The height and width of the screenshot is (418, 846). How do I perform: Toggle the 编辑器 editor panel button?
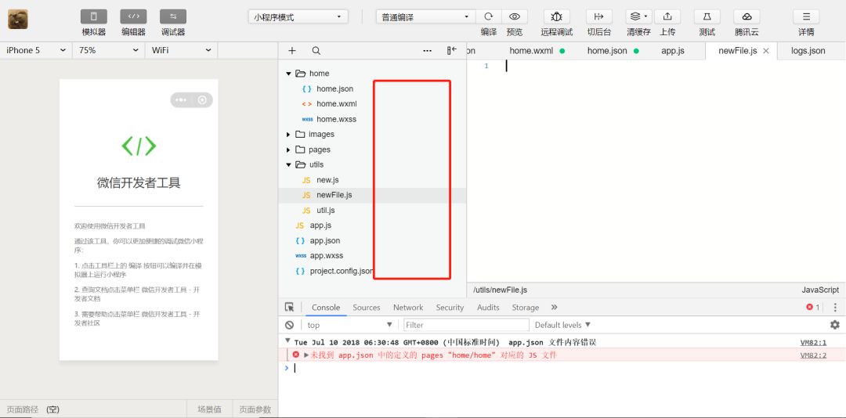point(133,16)
